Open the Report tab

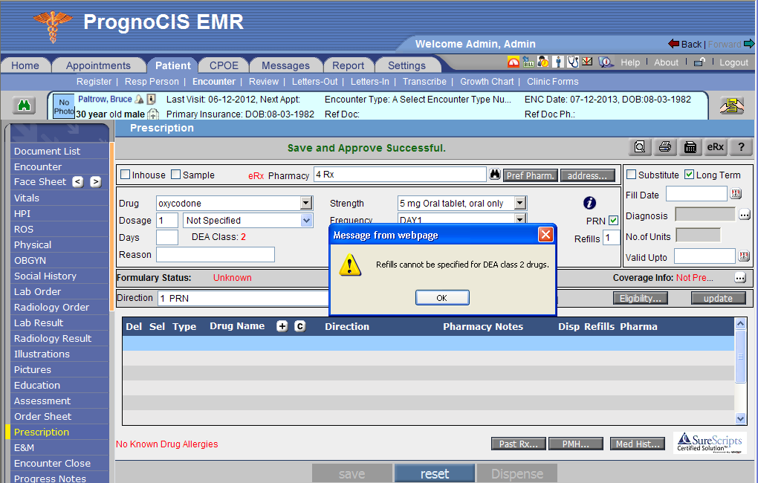(348, 65)
